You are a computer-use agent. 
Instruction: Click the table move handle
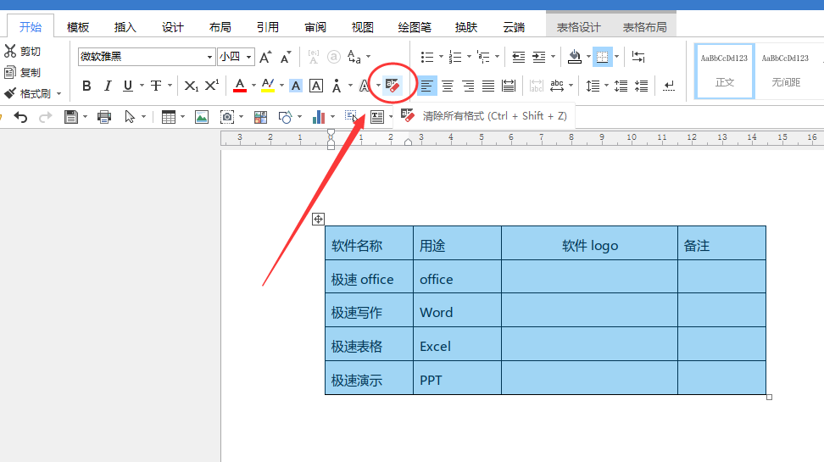click(x=318, y=220)
